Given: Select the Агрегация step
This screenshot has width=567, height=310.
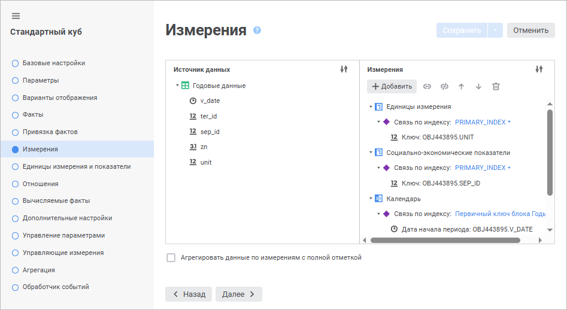Looking at the screenshot, I should pyautogui.click(x=38, y=270).
